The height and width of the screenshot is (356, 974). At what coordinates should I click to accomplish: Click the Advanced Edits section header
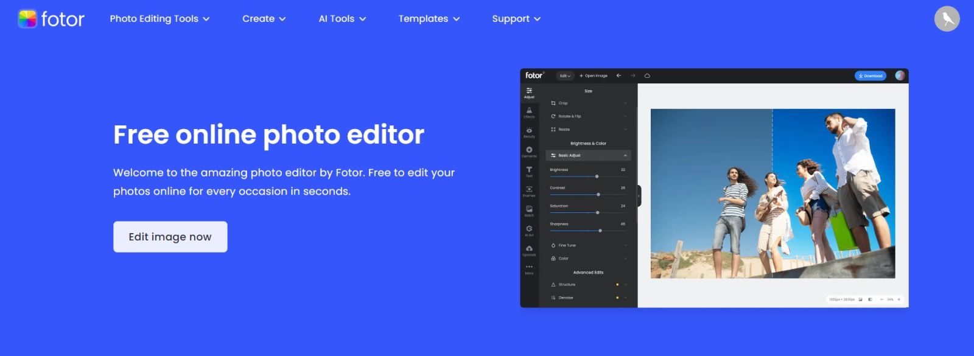[x=588, y=273]
